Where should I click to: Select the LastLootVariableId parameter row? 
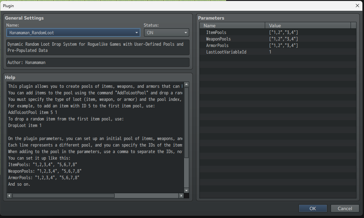278,52
